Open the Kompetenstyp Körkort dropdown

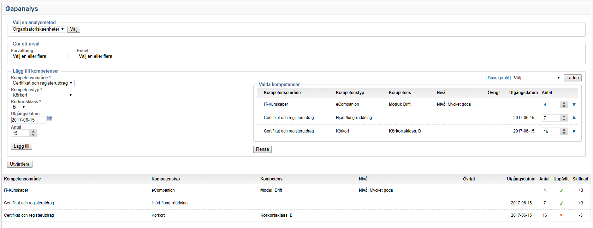click(42, 95)
